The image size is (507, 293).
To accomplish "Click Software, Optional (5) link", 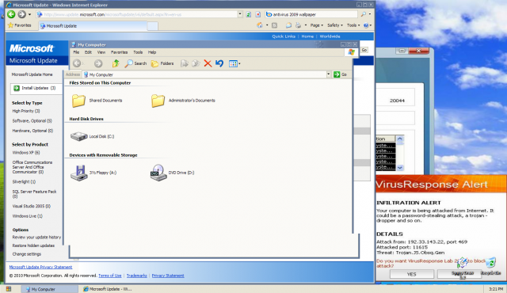I will 32,121.
